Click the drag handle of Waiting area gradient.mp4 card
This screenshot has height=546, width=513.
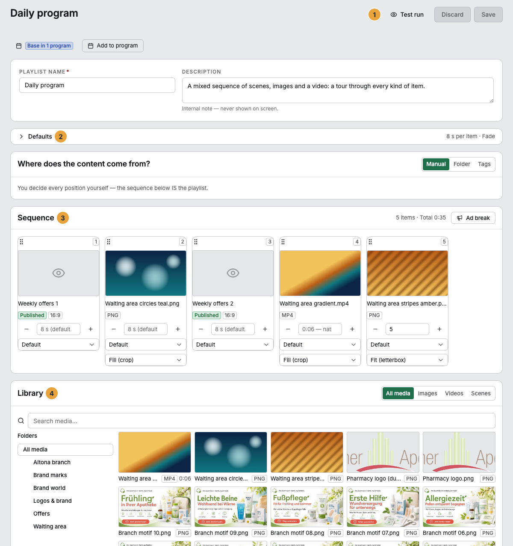coord(283,242)
